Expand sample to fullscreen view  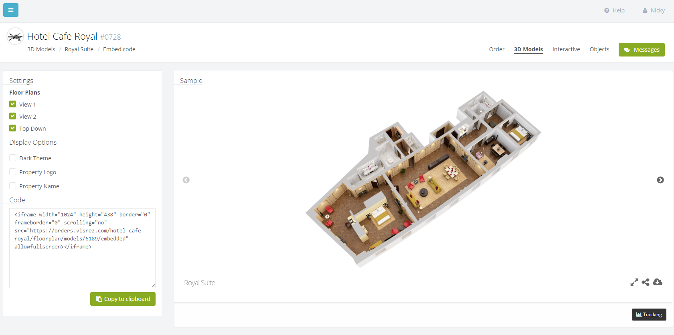(634, 283)
